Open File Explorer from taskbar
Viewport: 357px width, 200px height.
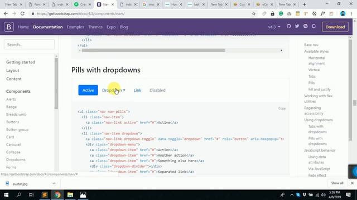(70, 195)
